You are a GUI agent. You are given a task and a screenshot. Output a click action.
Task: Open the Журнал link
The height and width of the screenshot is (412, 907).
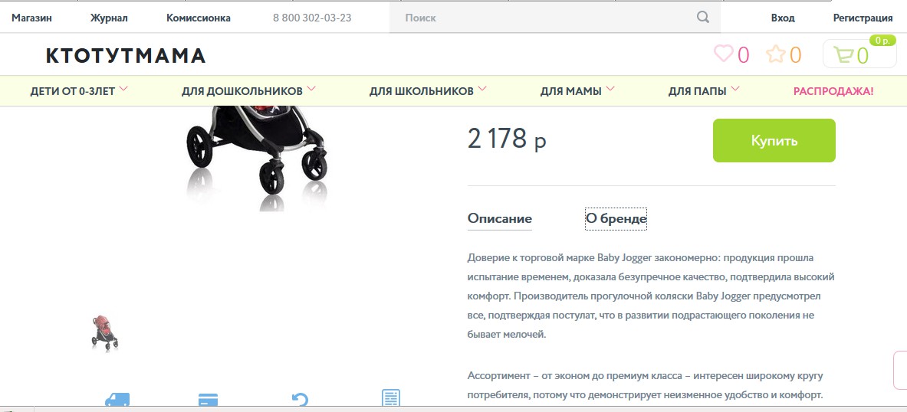(x=109, y=18)
